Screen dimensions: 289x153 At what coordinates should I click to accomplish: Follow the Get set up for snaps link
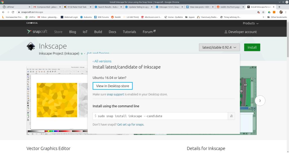130,124
